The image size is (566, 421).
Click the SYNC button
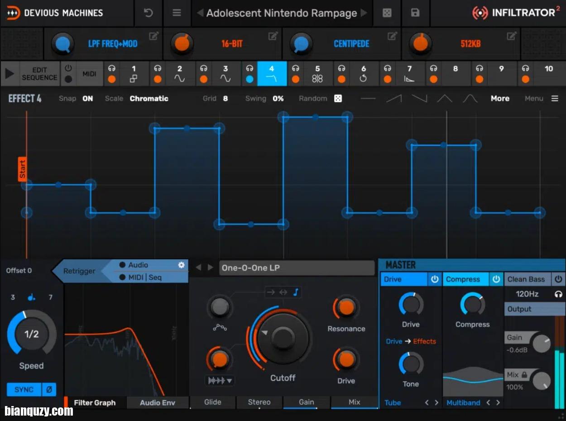tap(24, 389)
